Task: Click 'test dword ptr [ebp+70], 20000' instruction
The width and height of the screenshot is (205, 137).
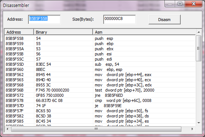Action: pyautogui.click(x=125, y=90)
